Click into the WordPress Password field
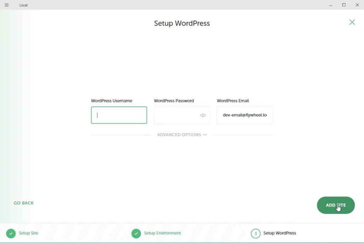The width and height of the screenshot is (364, 243). [x=182, y=115]
